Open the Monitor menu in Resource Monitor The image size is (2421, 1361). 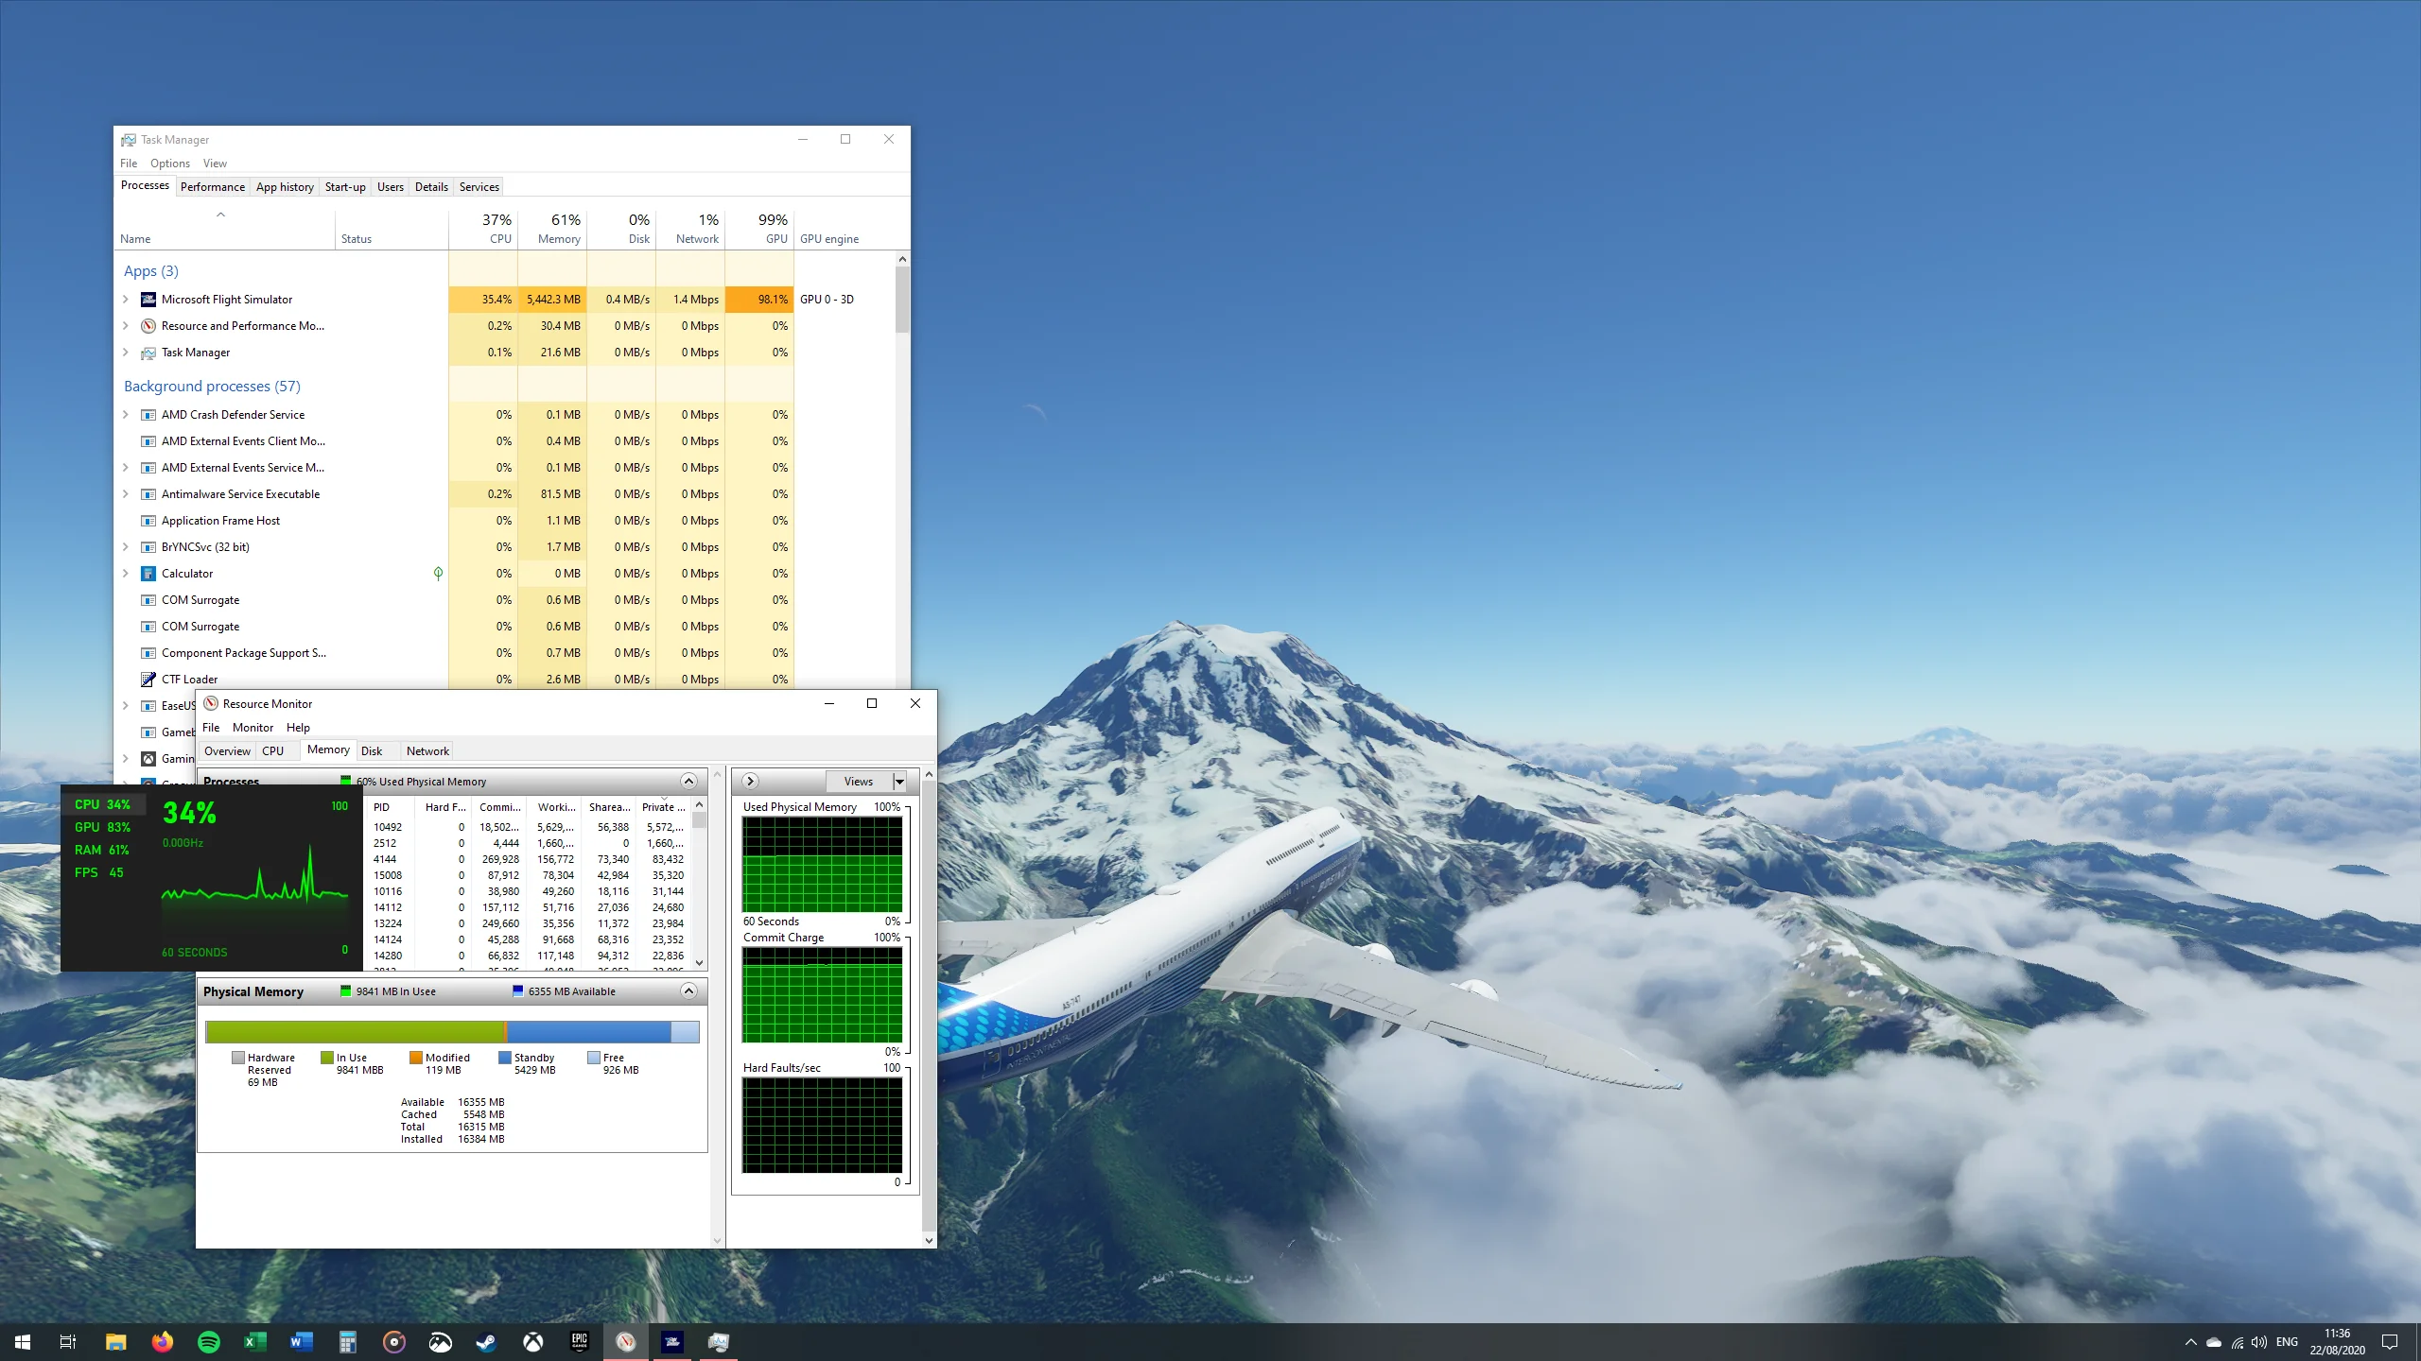pos(253,728)
